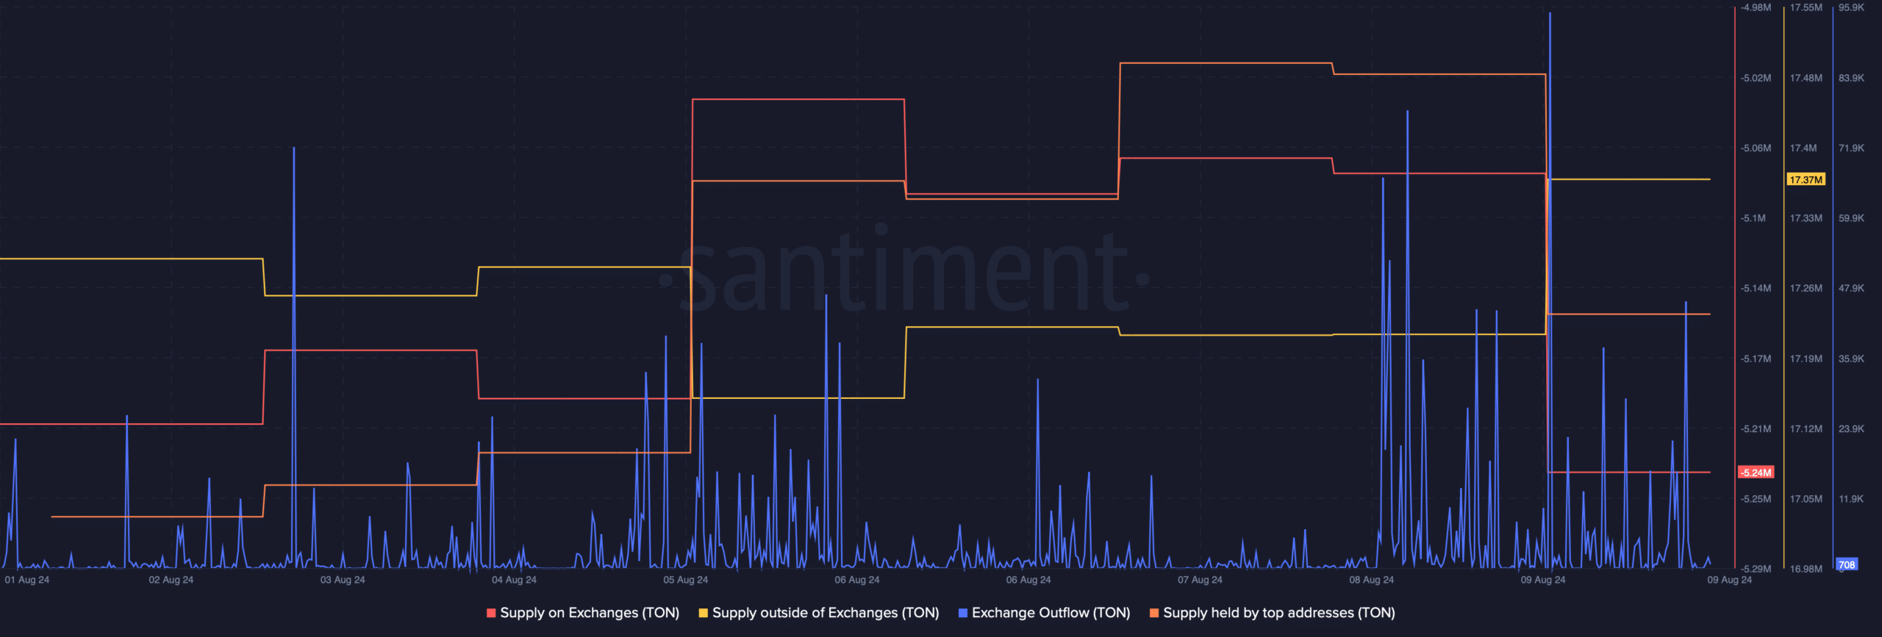Click the 17.12M axis label
The height and width of the screenshot is (637, 1882).
pyautogui.click(x=1806, y=428)
